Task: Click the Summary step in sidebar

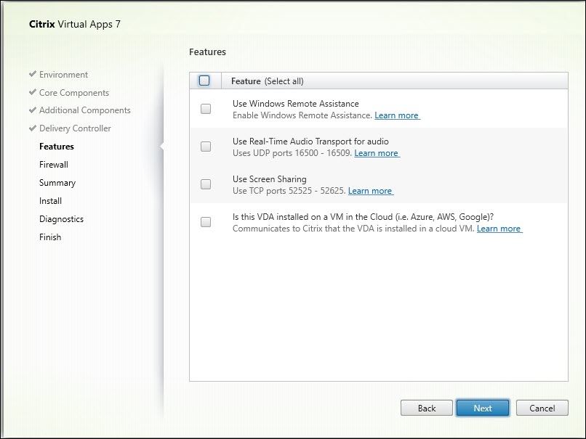Action: pos(57,183)
